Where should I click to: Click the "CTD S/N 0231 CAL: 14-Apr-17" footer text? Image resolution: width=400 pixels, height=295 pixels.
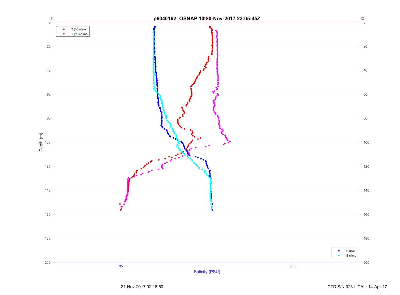[357, 287]
